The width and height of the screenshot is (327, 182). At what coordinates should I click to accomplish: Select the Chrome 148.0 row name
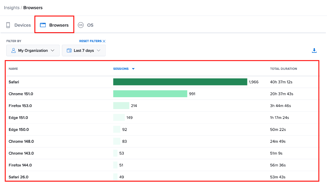(21, 141)
